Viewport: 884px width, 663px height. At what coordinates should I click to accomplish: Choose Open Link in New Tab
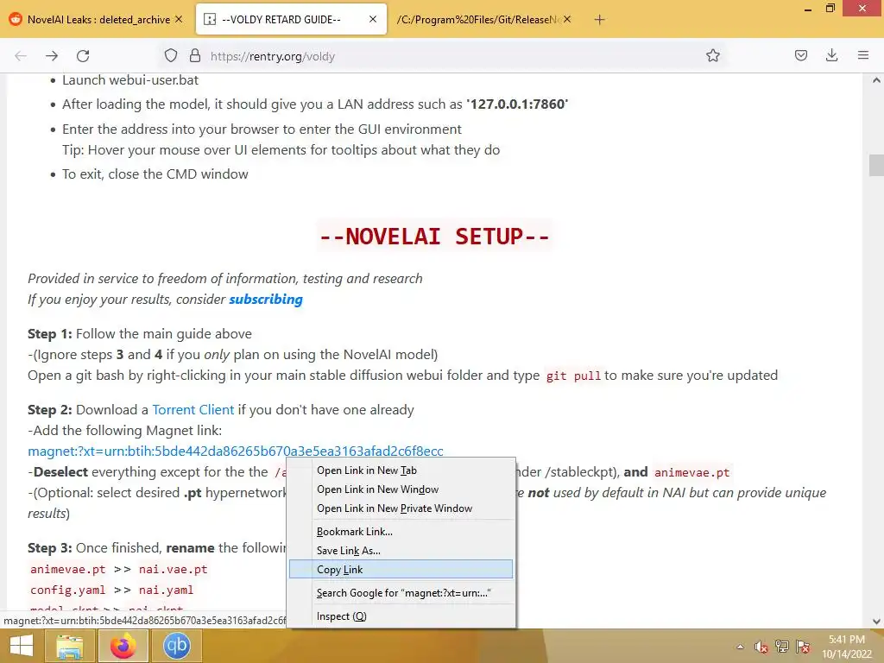tap(401, 470)
